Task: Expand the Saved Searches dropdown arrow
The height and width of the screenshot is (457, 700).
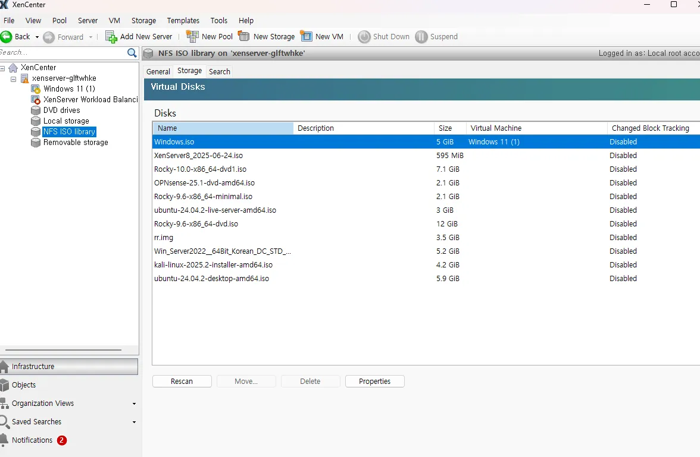Action: click(134, 423)
